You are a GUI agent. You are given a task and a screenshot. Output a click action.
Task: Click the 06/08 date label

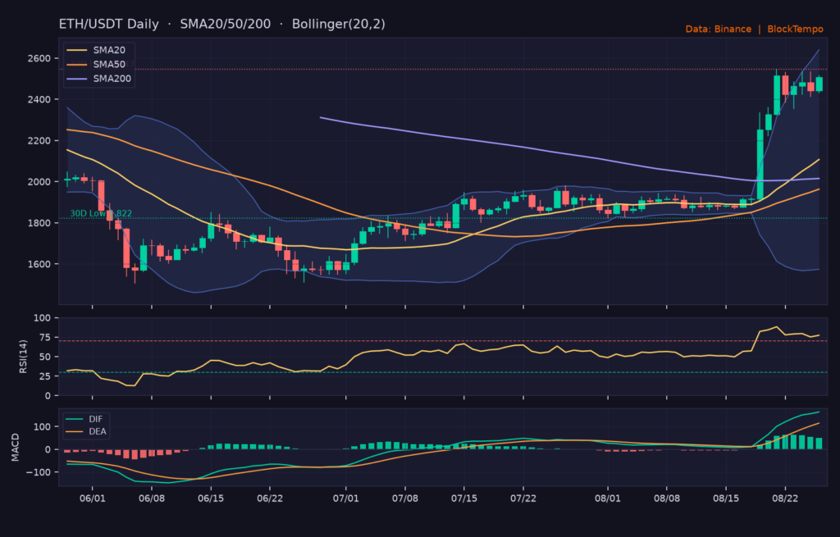point(152,498)
